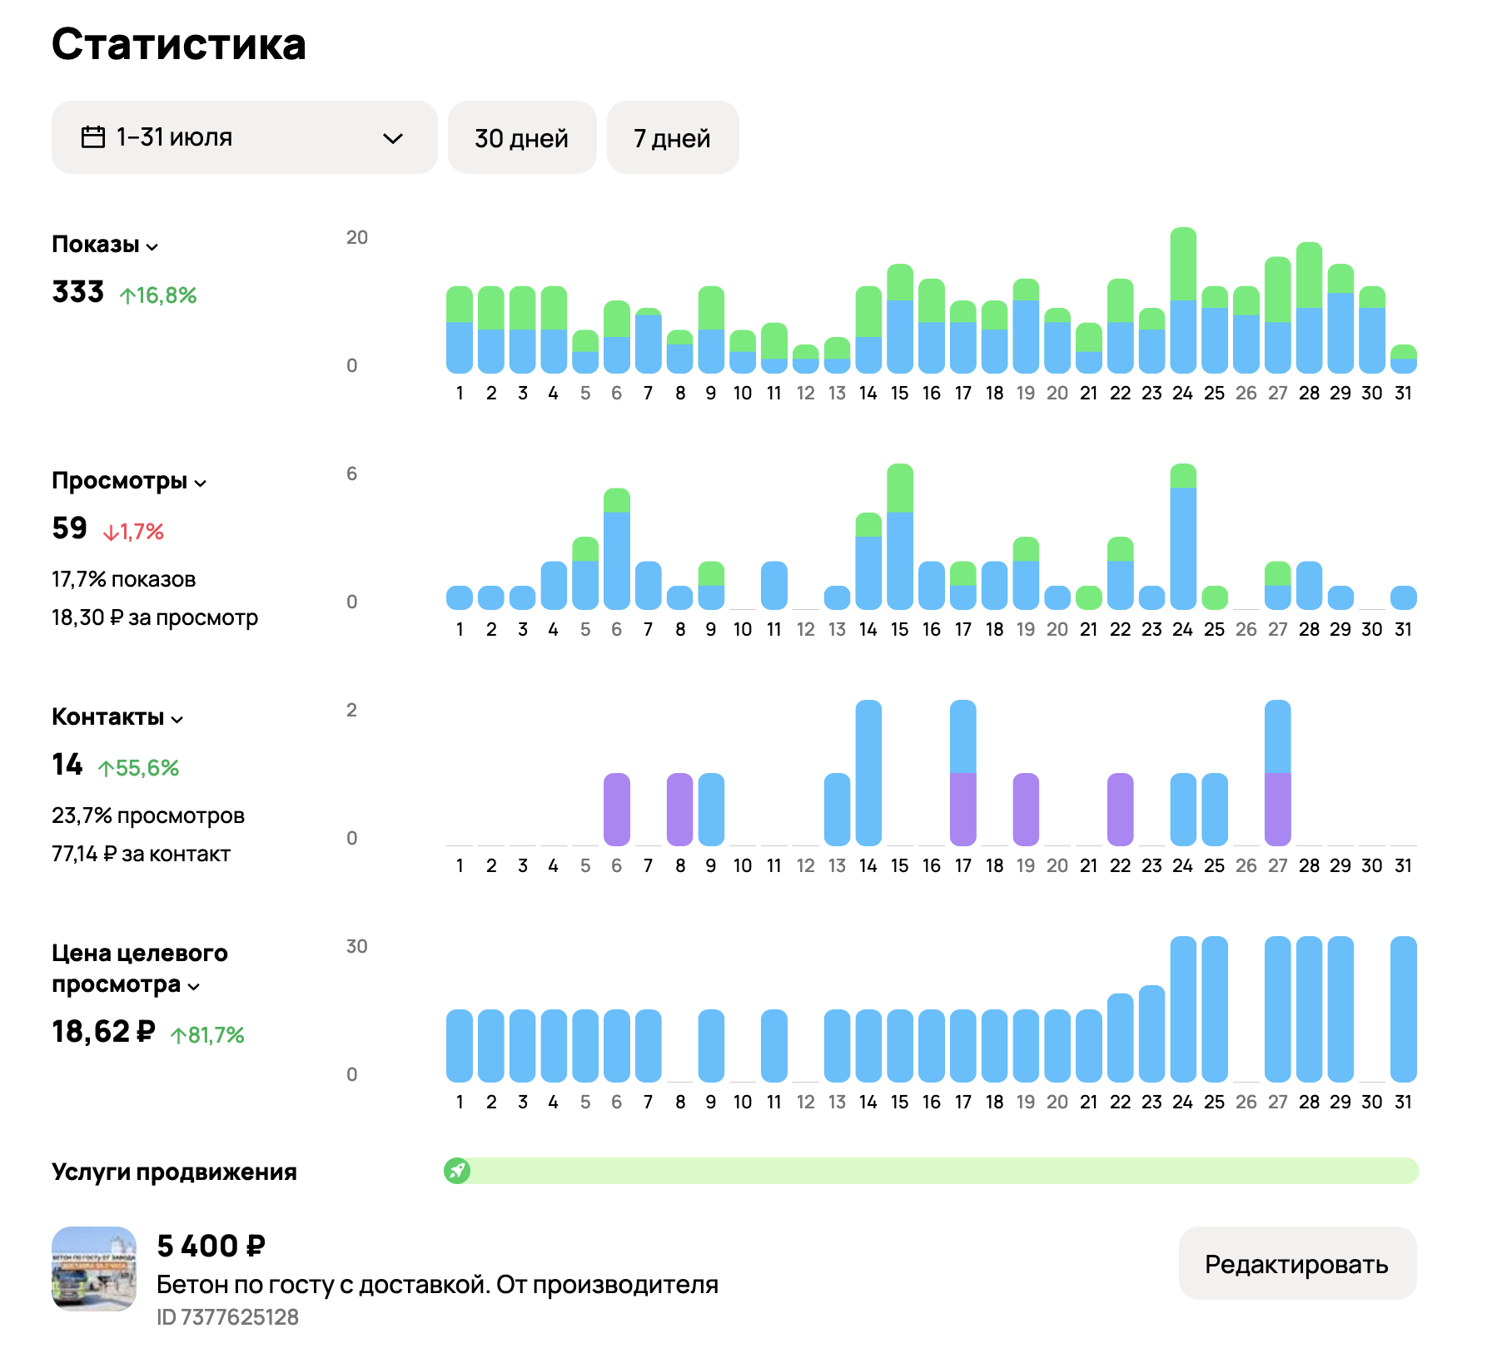The image size is (1487, 1363).
Task: Select the 7 дней period button
Action: coord(673,137)
